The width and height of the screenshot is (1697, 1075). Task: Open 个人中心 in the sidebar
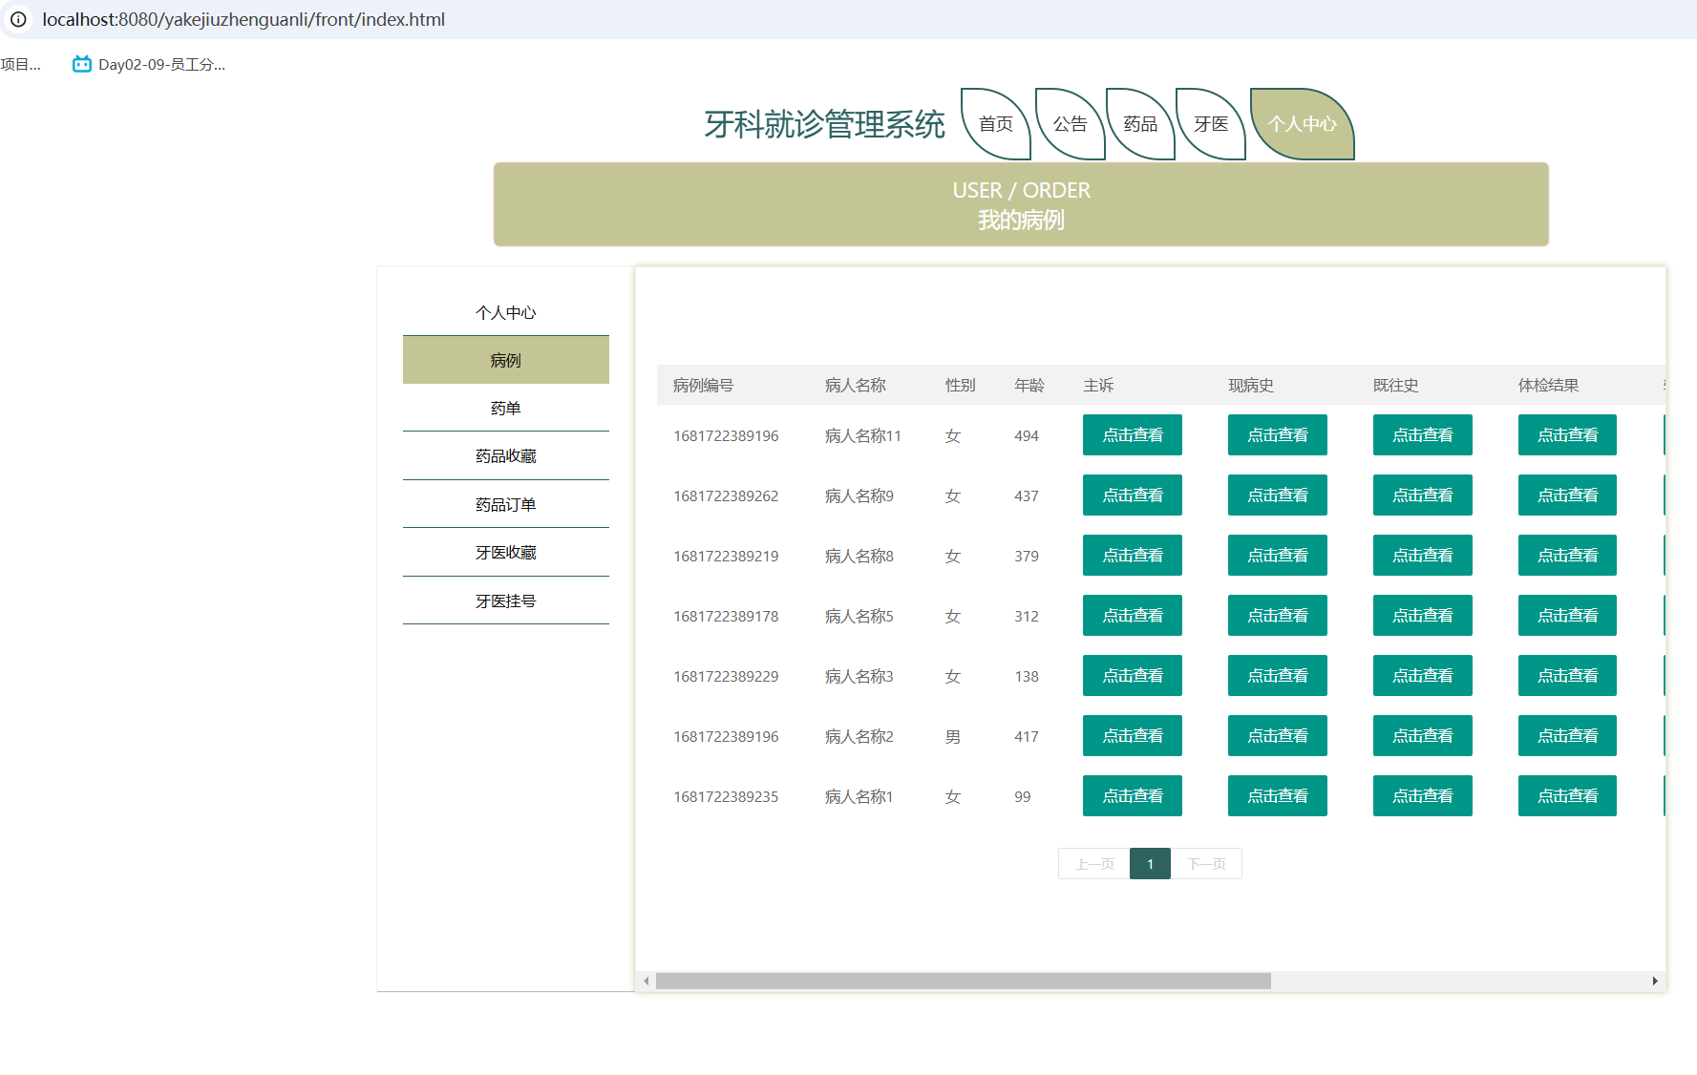(x=506, y=312)
